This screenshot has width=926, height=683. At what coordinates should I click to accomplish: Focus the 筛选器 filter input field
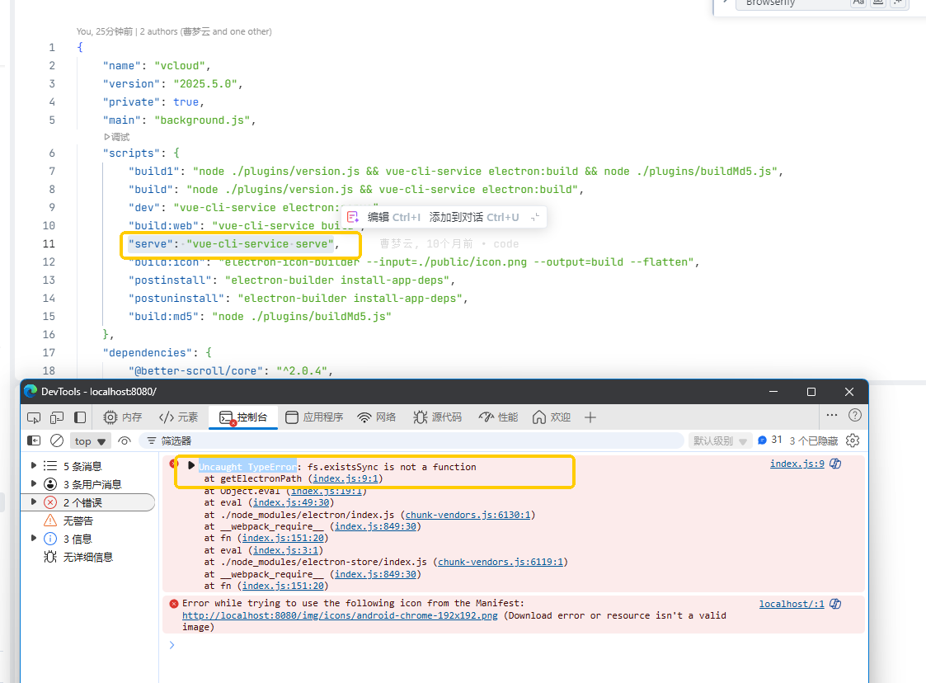[411, 440]
